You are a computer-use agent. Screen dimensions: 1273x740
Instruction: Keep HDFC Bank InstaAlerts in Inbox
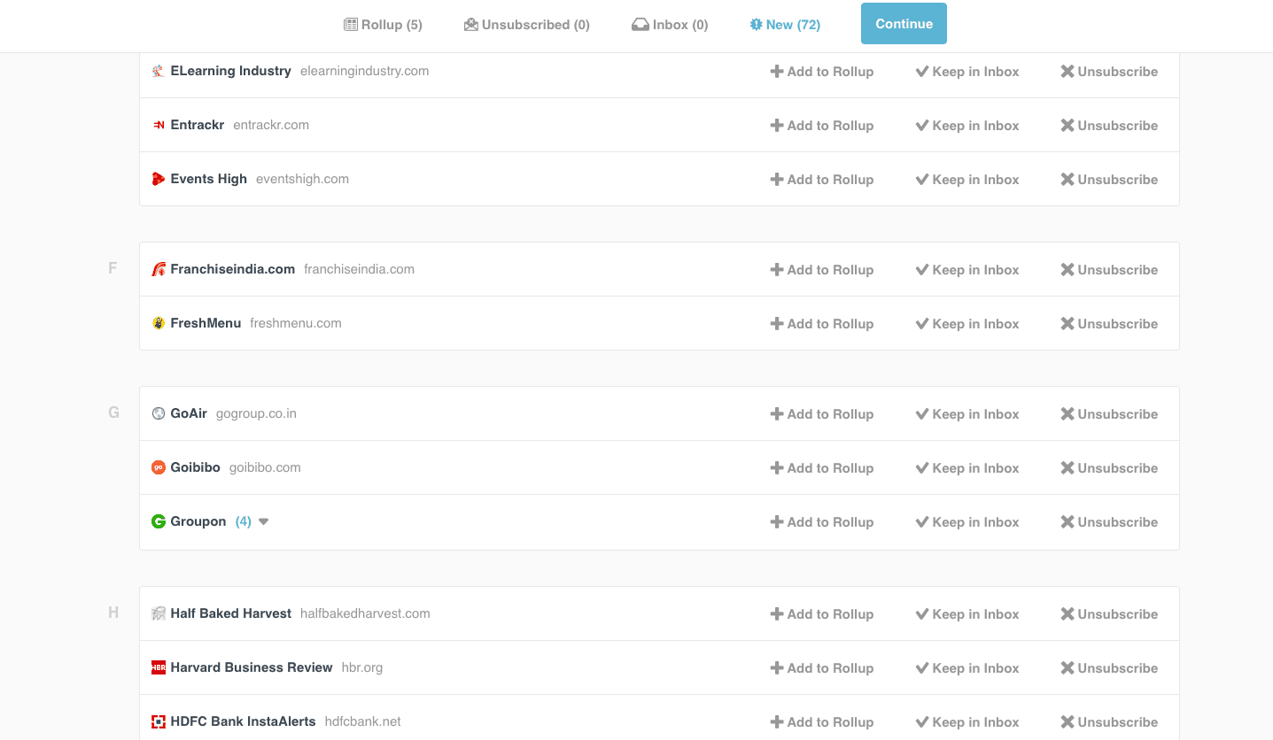pyautogui.click(x=967, y=722)
